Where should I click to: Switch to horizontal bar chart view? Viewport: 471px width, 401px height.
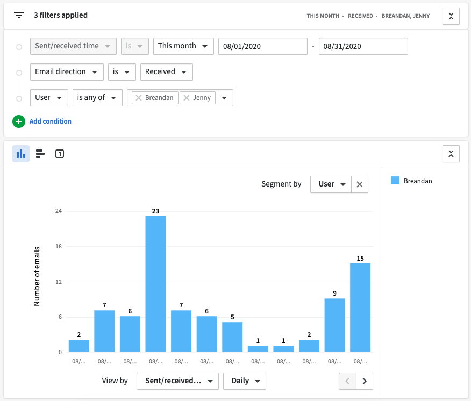coord(40,154)
